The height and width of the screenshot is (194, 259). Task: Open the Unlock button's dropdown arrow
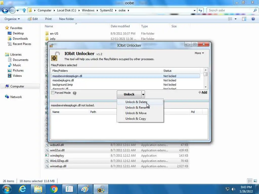pyautogui.click(x=143, y=94)
